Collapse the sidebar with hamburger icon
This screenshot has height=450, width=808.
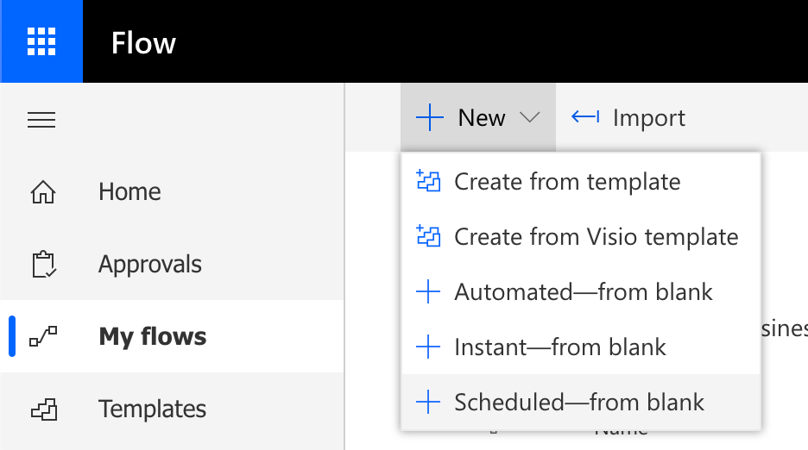[41, 120]
